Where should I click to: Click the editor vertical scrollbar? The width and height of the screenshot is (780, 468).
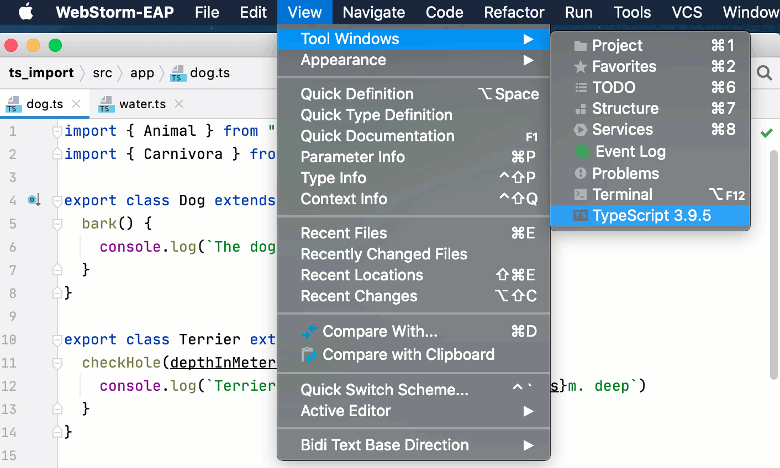pyautogui.click(x=774, y=265)
